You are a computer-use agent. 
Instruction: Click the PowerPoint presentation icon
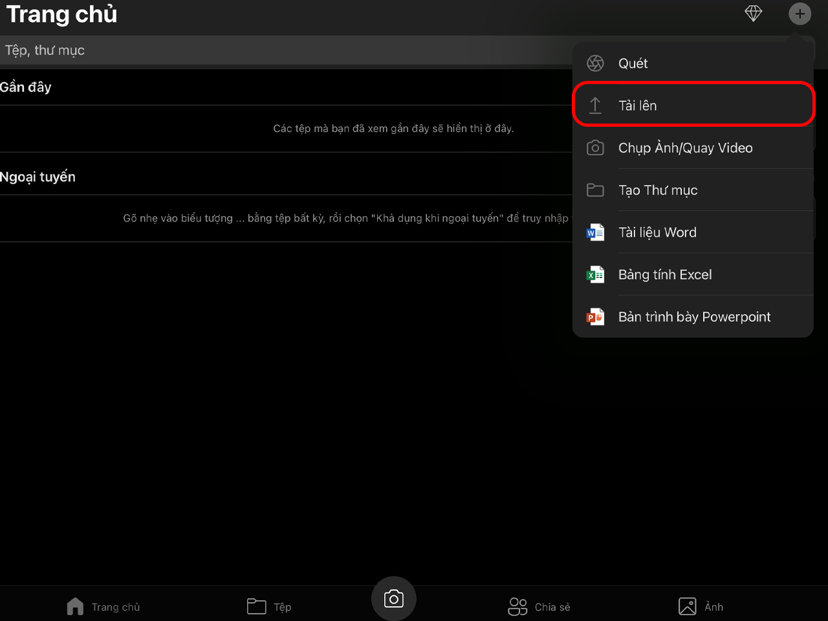[595, 317]
